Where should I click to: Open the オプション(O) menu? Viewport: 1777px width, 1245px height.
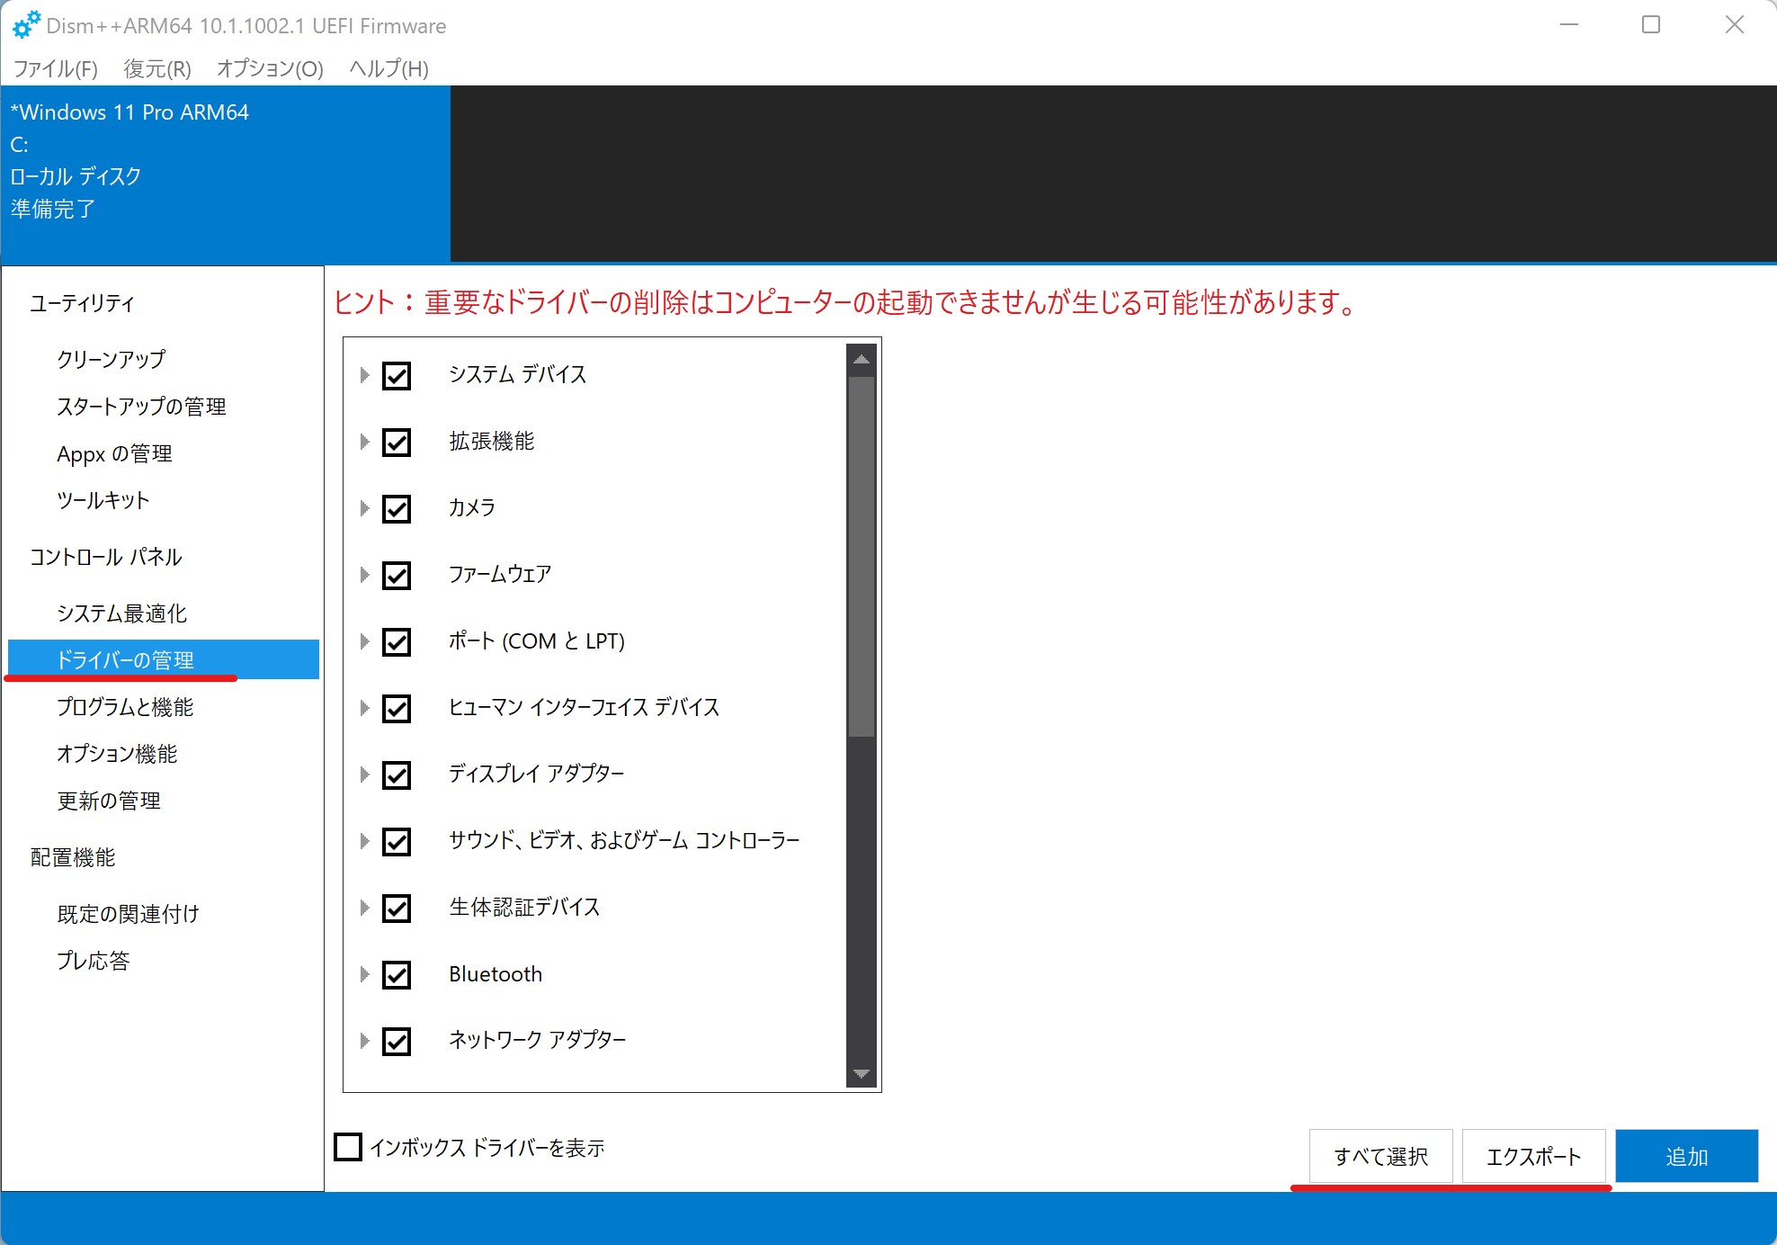[270, 68]
